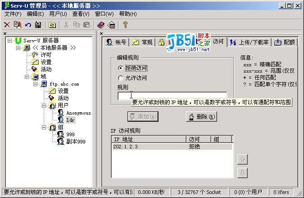This screenshot has width=304, height=198.
Task: Open the 查看(V) menu
Action: pyautogui.click(x=81, y=14)
